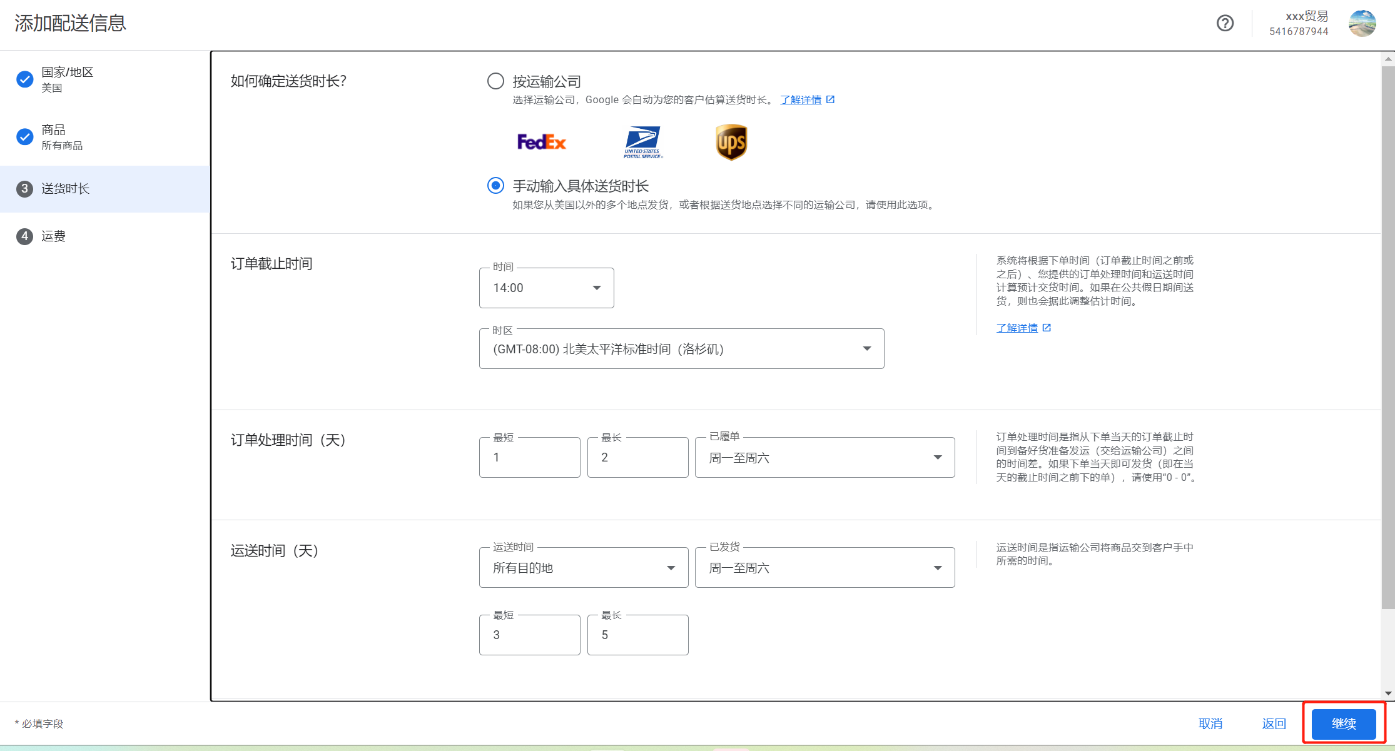Viewport: 1395px width, 751px height.
Task: Click the 如何确定送货时长? heading
Action: [x=288, y=81]
